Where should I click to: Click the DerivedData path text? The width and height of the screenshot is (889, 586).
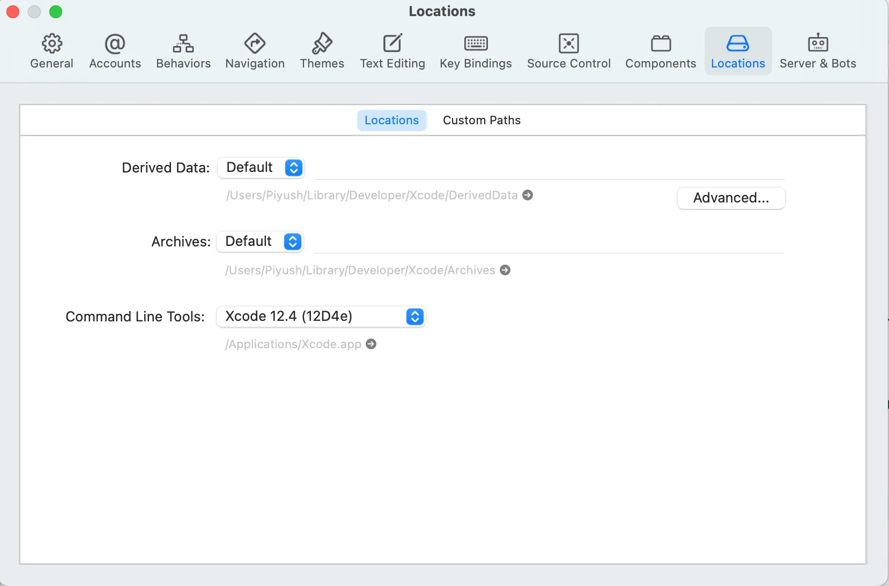tap(372, 195)
